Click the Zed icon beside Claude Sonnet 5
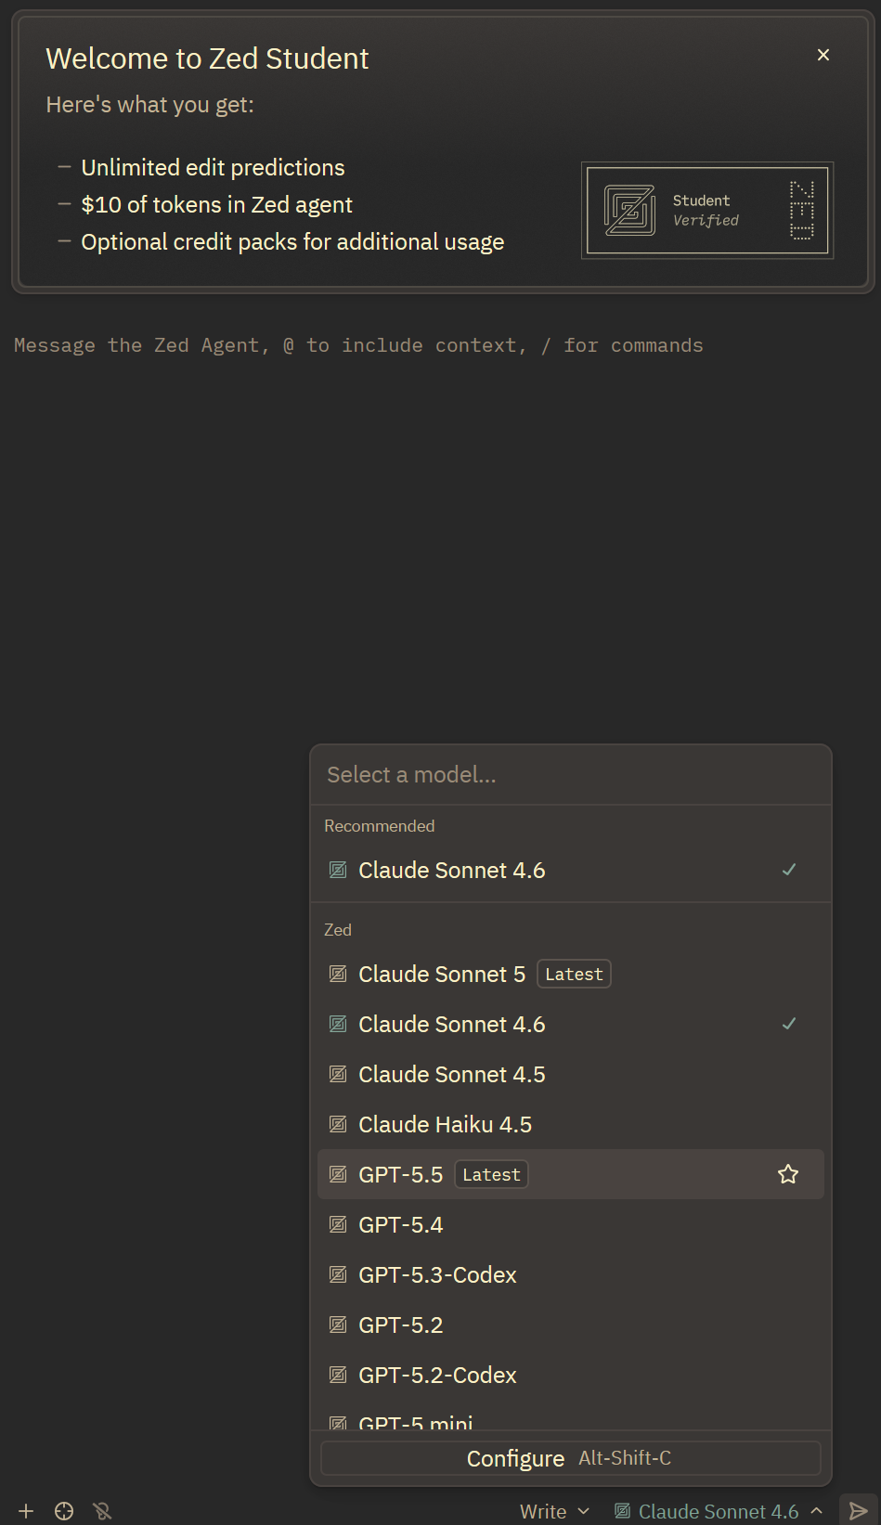881x1525 pixels. click(339, 974)
